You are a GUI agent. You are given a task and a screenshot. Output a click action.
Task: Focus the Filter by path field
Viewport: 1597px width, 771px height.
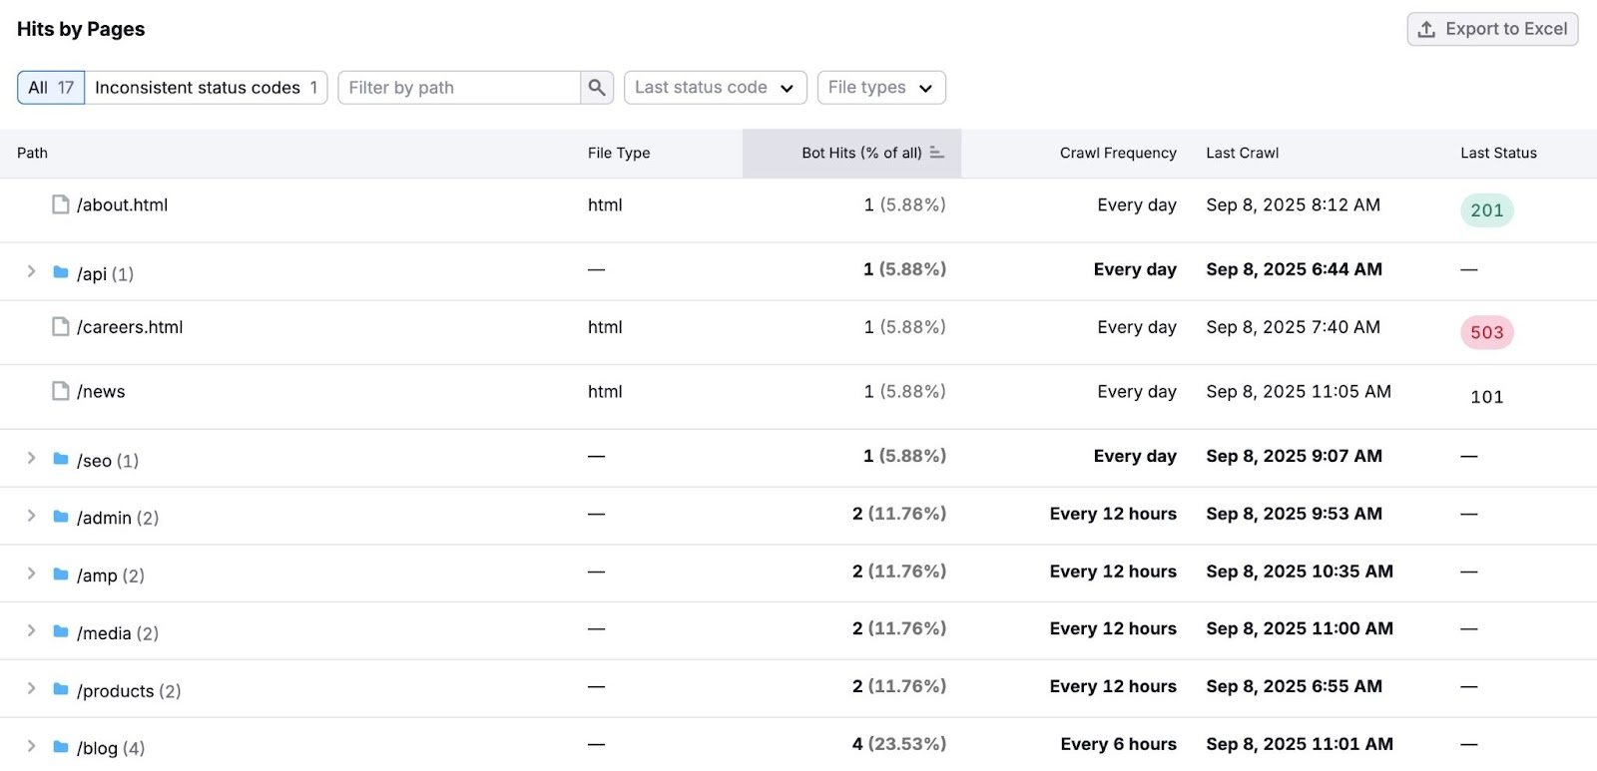[459, 88]
